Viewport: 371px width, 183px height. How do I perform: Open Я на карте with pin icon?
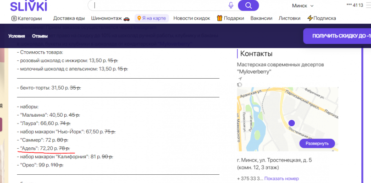151,18
